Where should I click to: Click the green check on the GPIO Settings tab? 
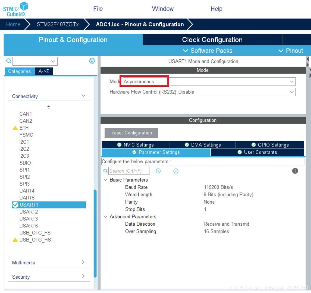coord(253,145)
